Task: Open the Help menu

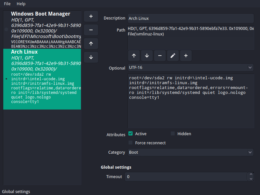Action: coord(21,4)
